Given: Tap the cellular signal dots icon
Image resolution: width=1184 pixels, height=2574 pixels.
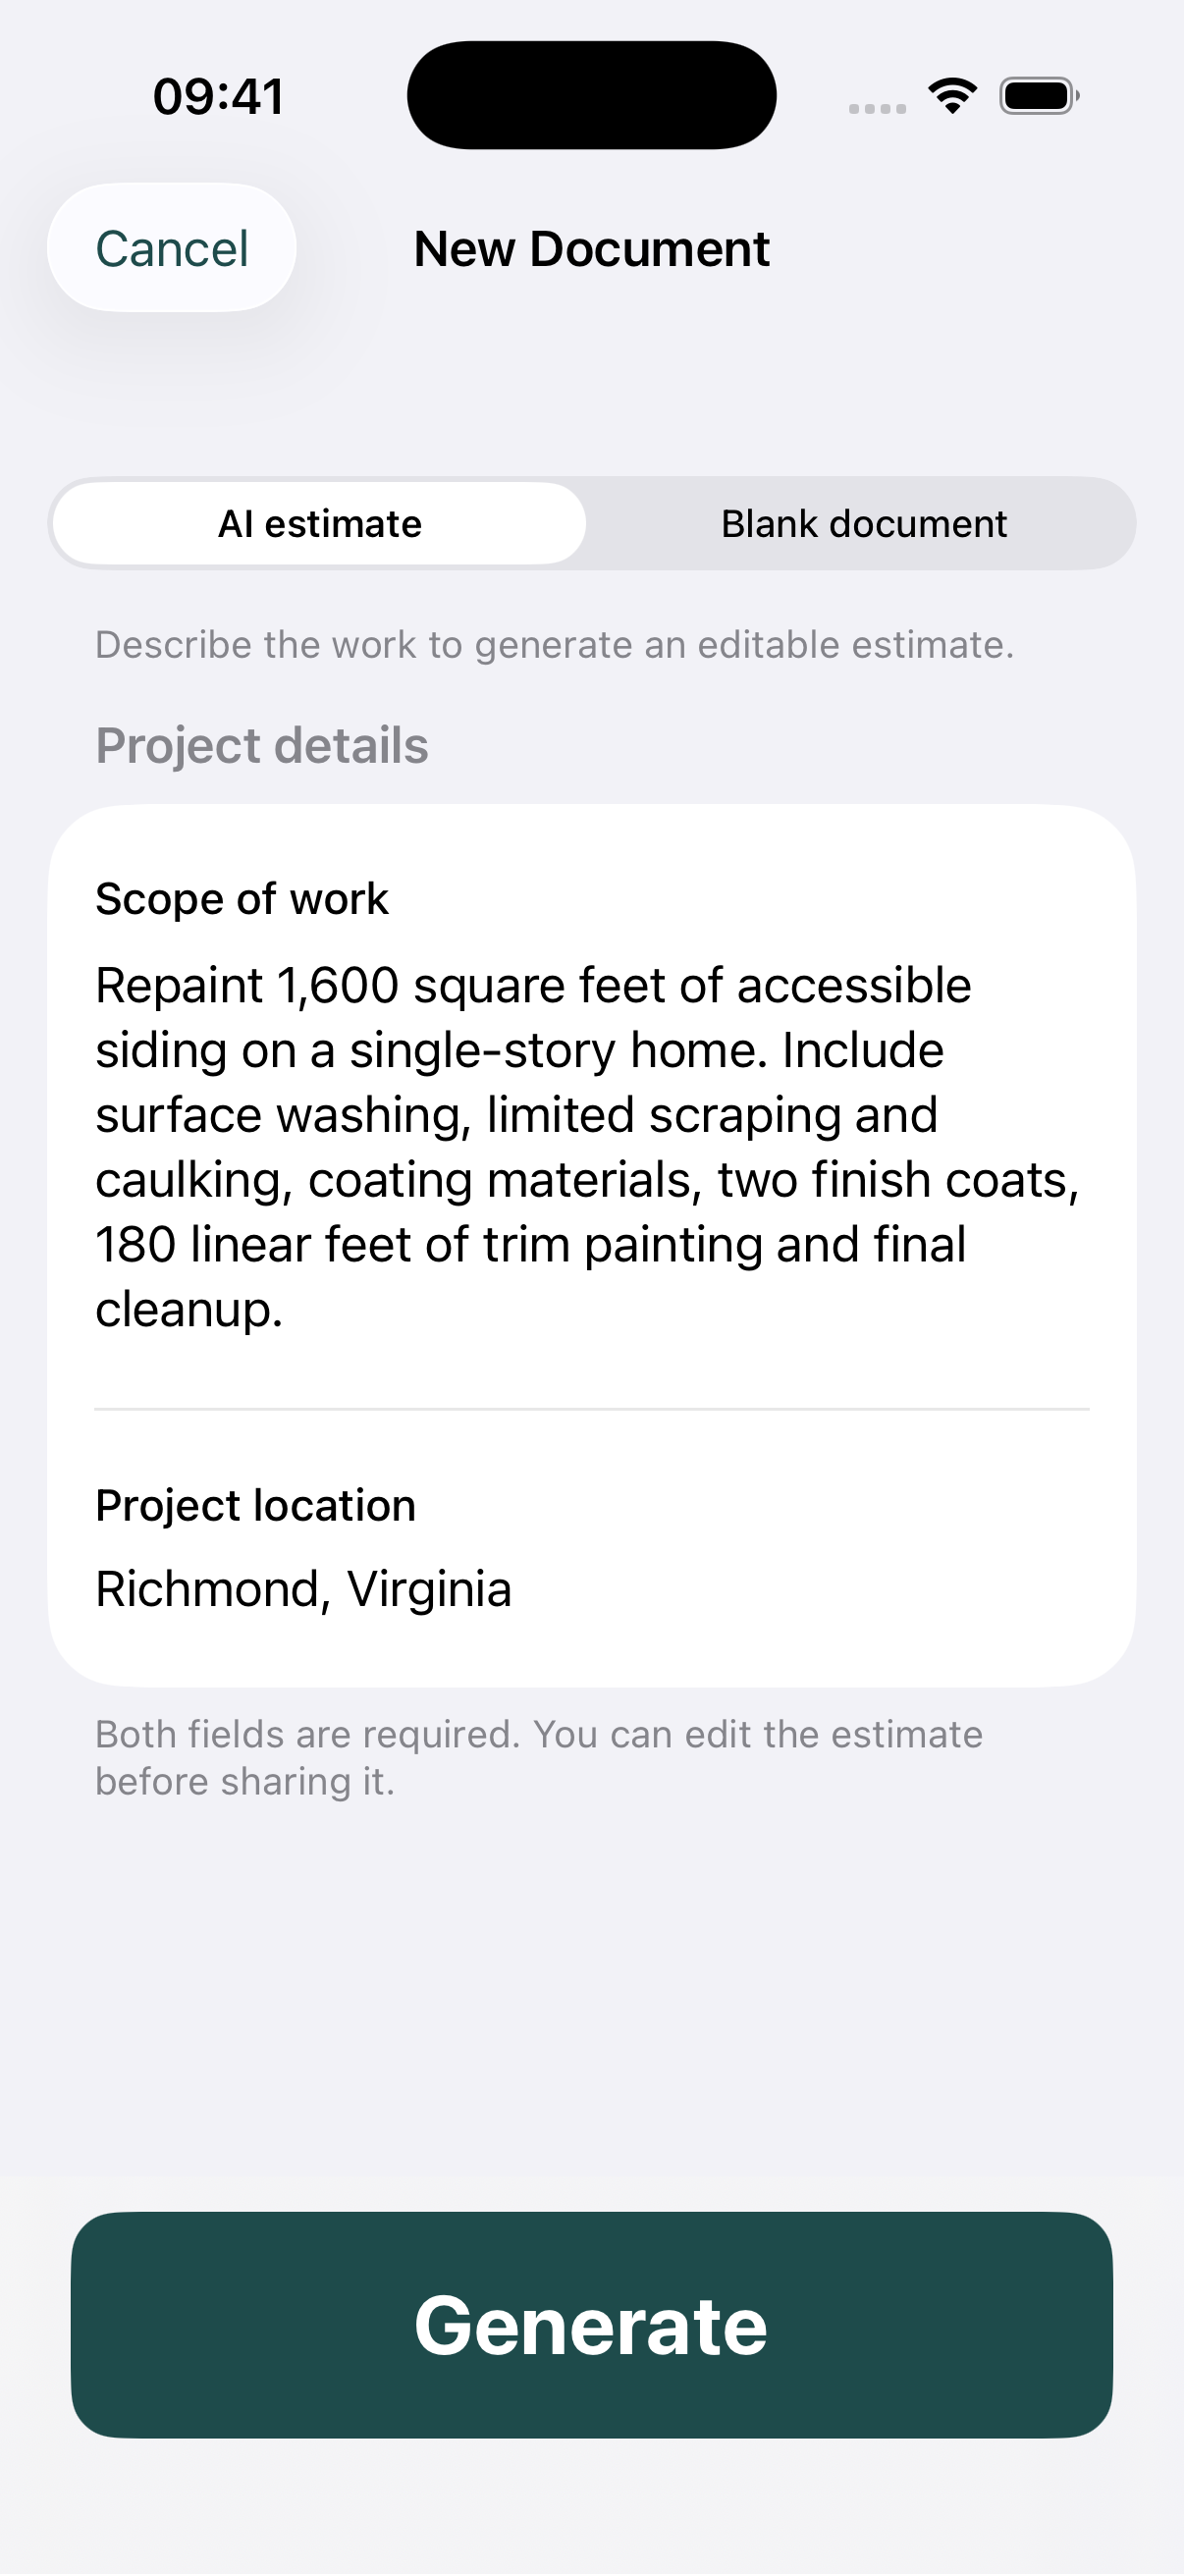Looking at the screenshot, I should click(x=878, y=108).
